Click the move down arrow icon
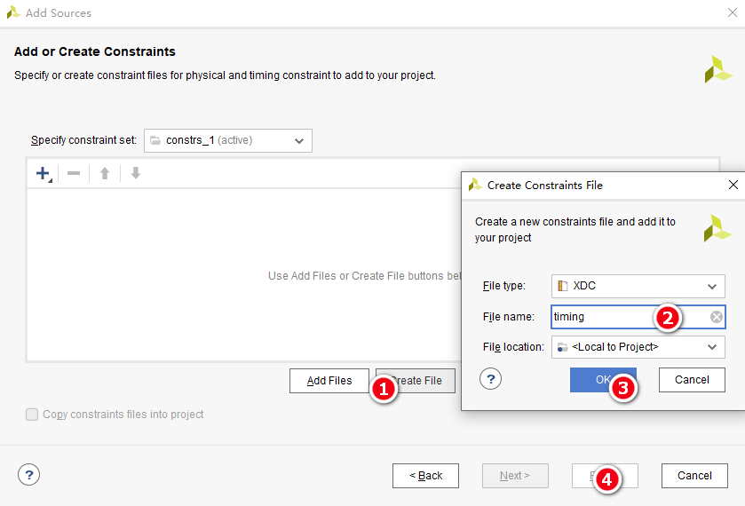745x506 pixels. tap(135, 173)
